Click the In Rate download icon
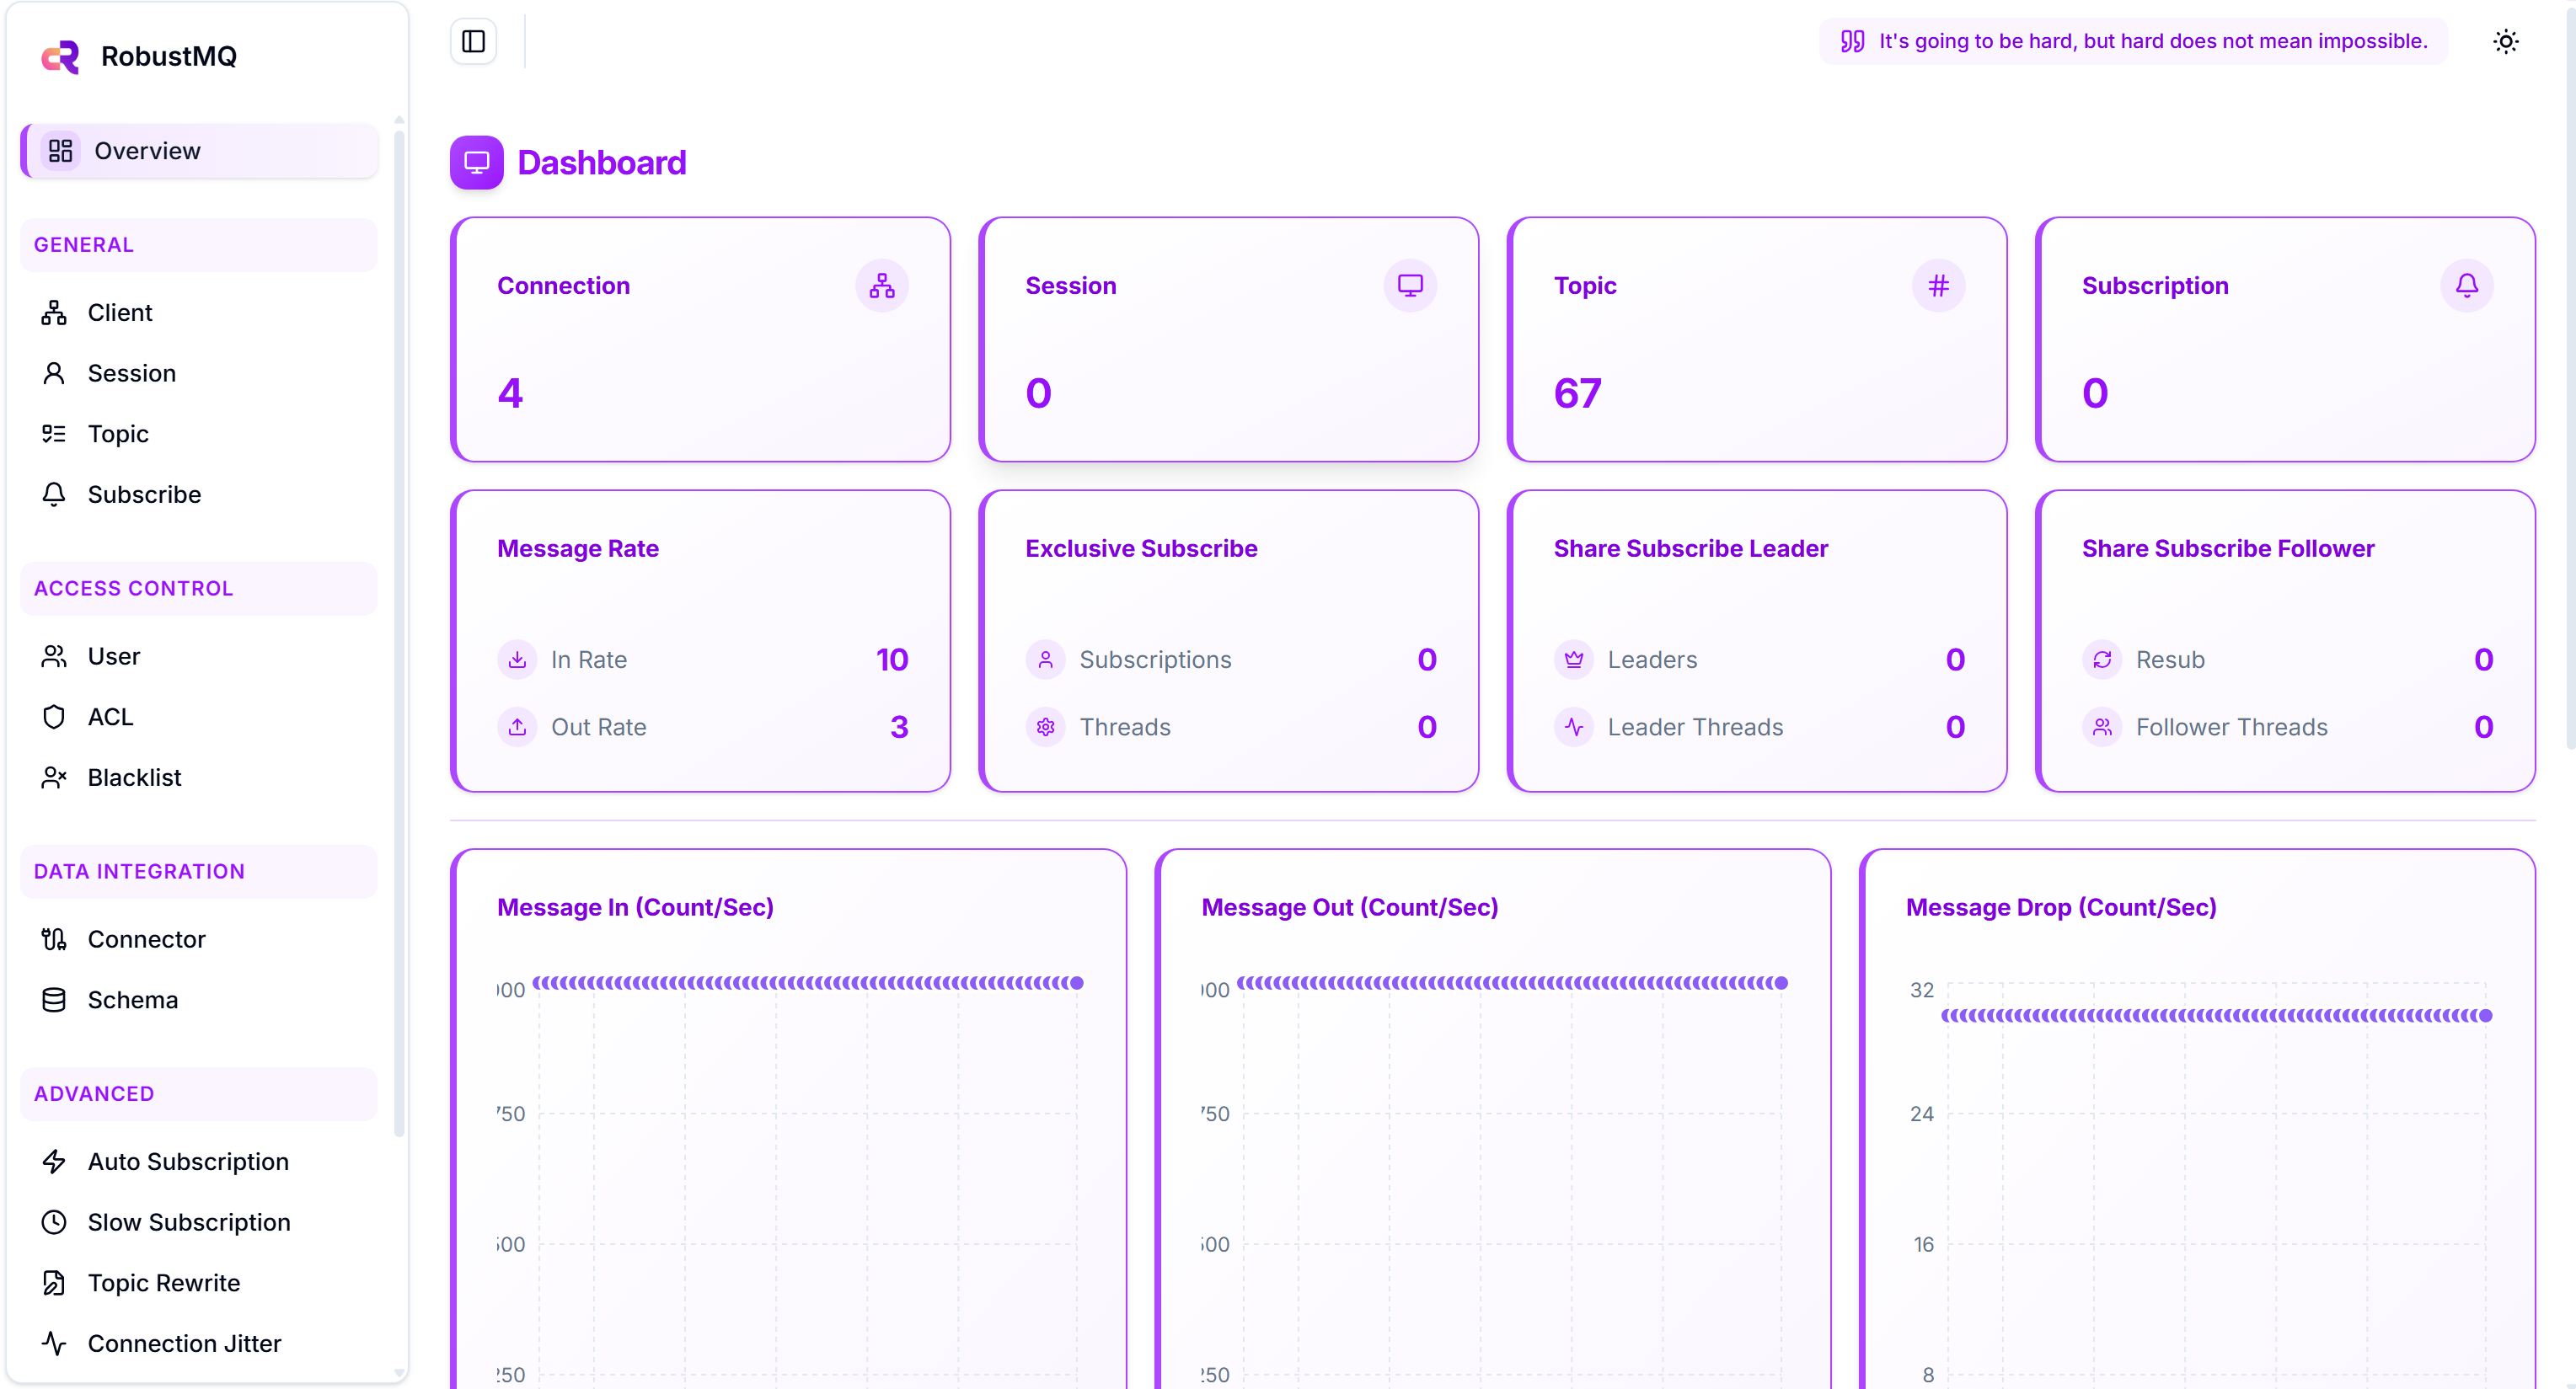This screenshot has width=2576, height=1389. [517, 660]
